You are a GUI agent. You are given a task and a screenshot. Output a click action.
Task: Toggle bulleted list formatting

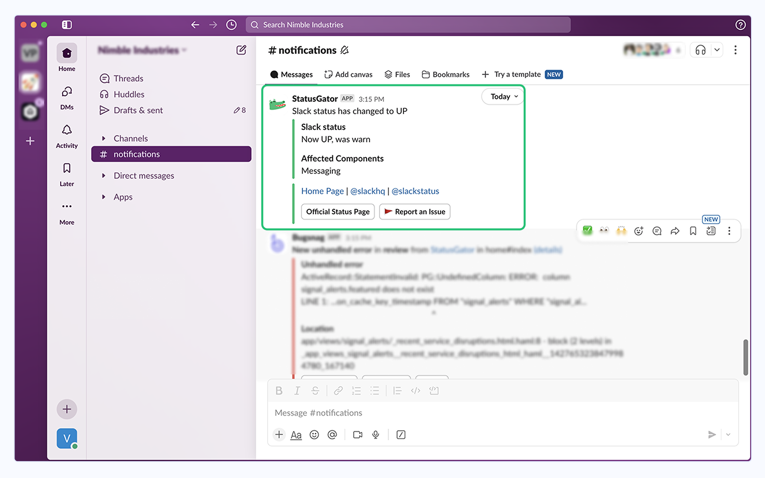pyautogui.click(x=375, y=391)
